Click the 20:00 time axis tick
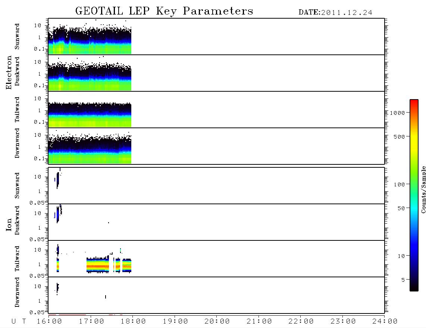This screenshot has height=328, width=426. coord(217,322)
